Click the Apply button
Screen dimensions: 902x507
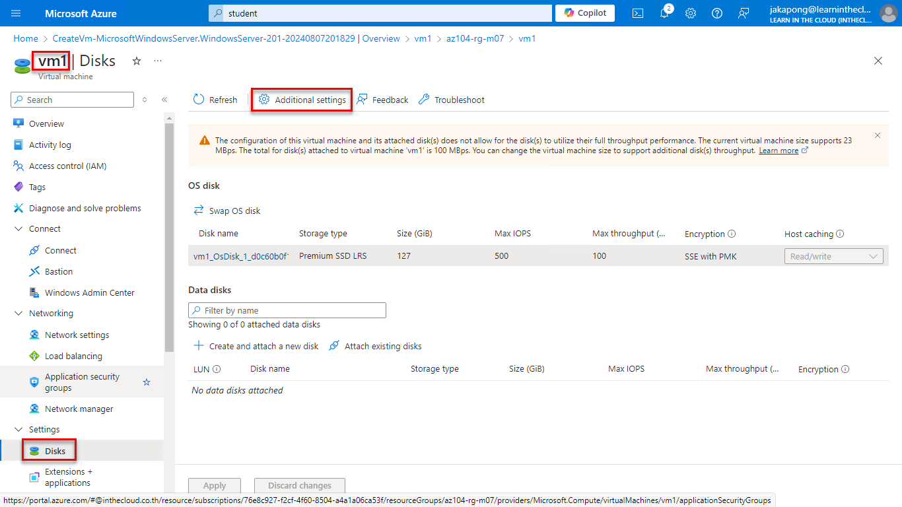215,485
